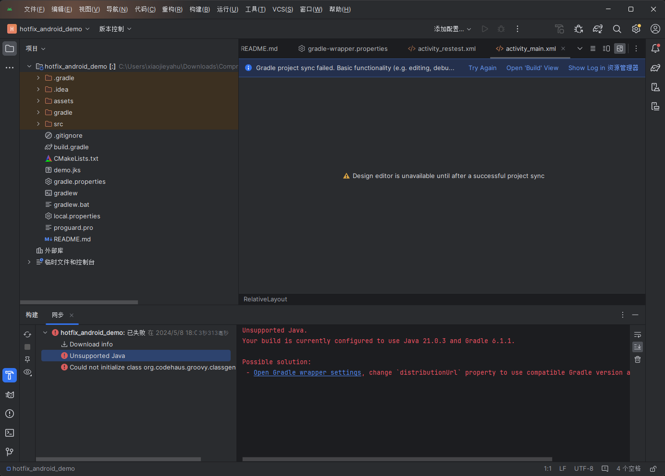Toggle the eye view filter in build panel

27,372
